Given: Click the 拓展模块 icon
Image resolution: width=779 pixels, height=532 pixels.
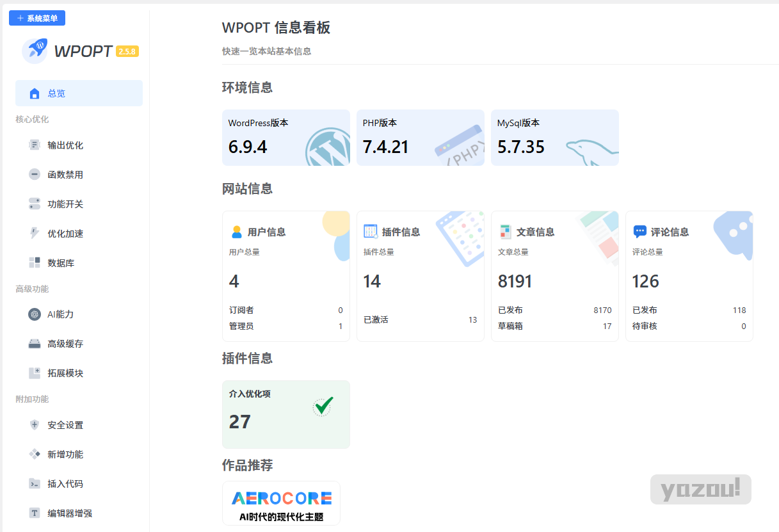Looking at the screenshot, I should (x=35, y=373).
